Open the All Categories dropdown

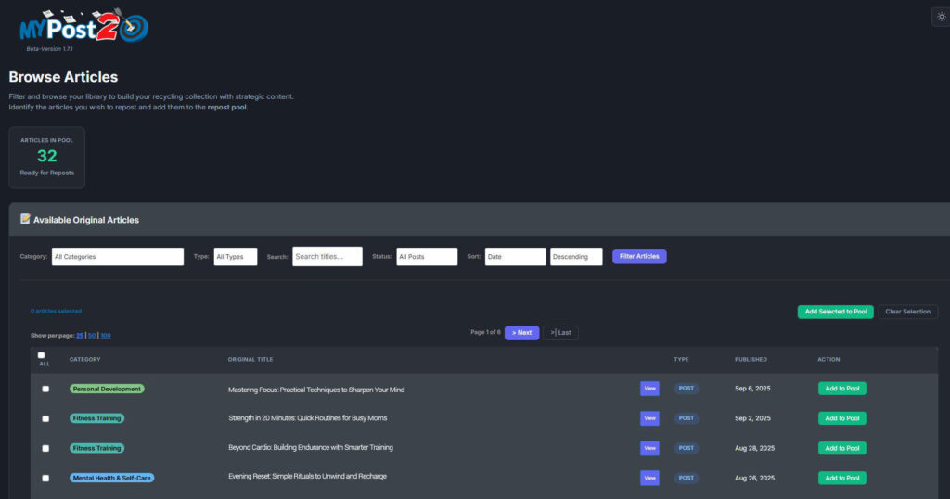(x=117, y=257)
